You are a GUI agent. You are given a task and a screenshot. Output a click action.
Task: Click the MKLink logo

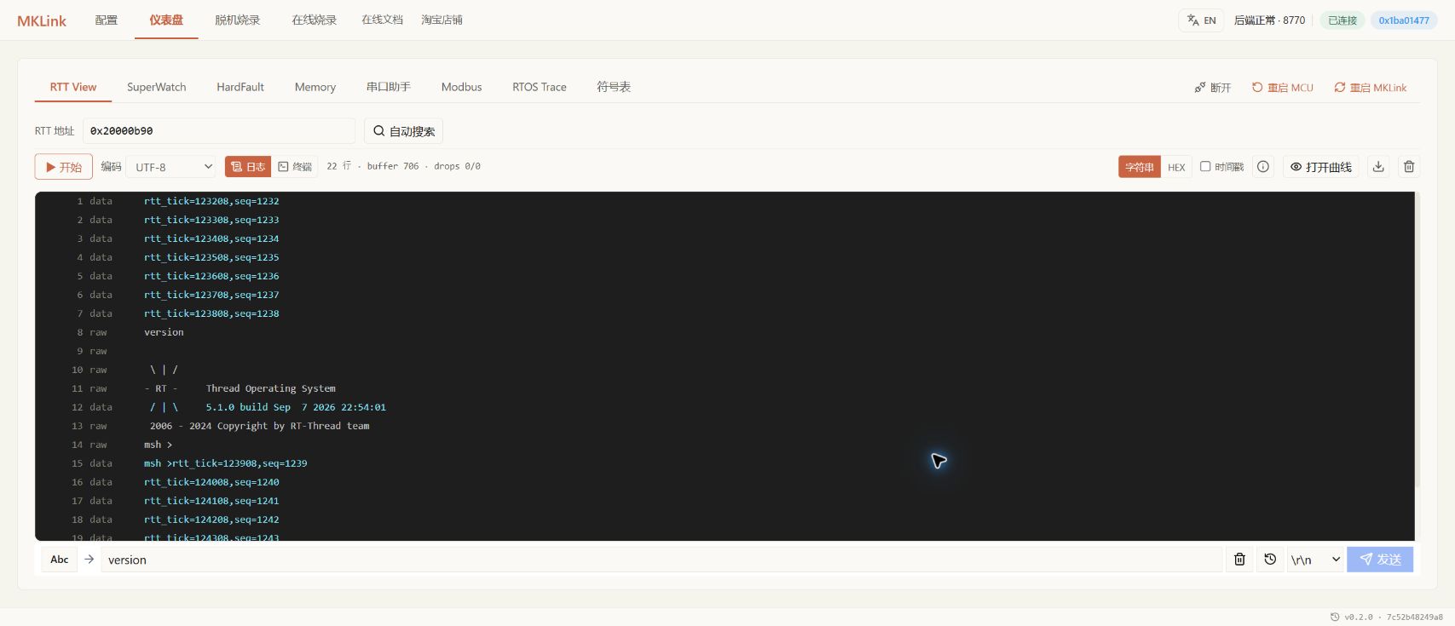pos(42,20)
